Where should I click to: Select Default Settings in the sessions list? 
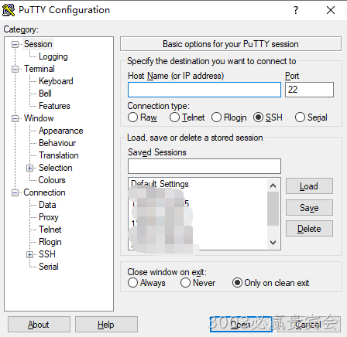[160, 184]
